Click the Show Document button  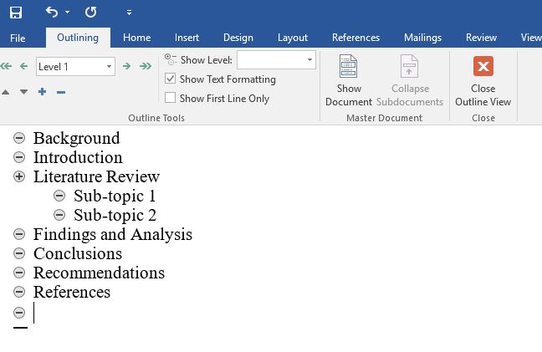click(x=349, y=80)
